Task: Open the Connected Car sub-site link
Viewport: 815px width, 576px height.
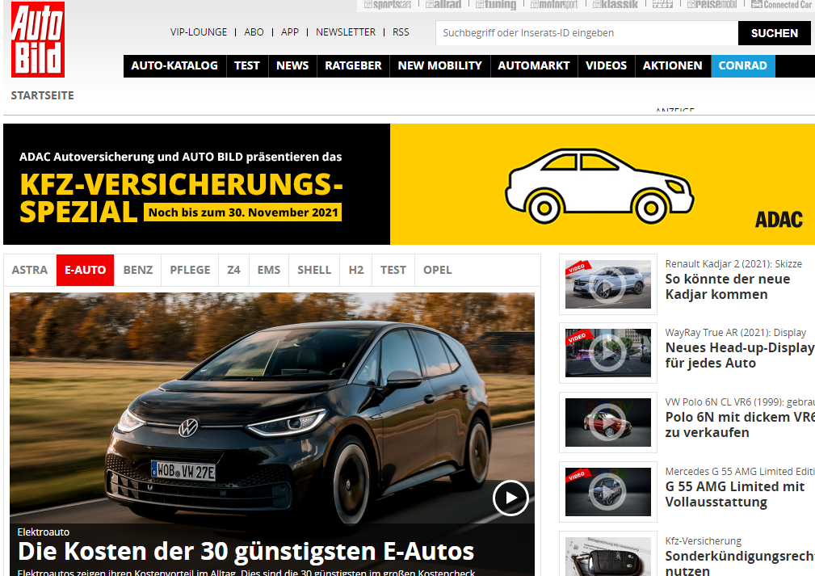Action: [x=782, y=5]
